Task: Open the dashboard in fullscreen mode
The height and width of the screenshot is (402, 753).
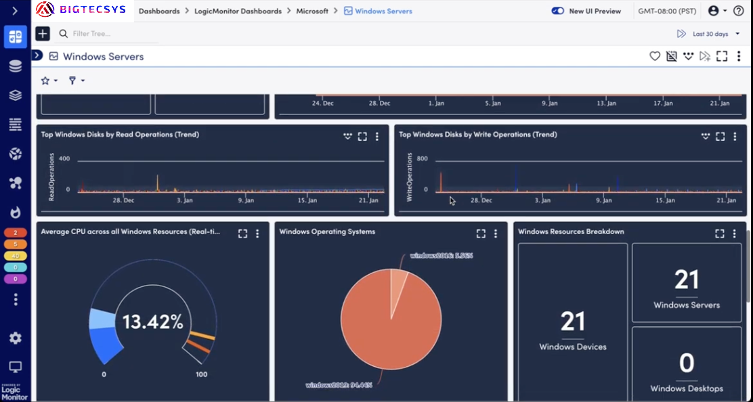Action: coord(722,57)
